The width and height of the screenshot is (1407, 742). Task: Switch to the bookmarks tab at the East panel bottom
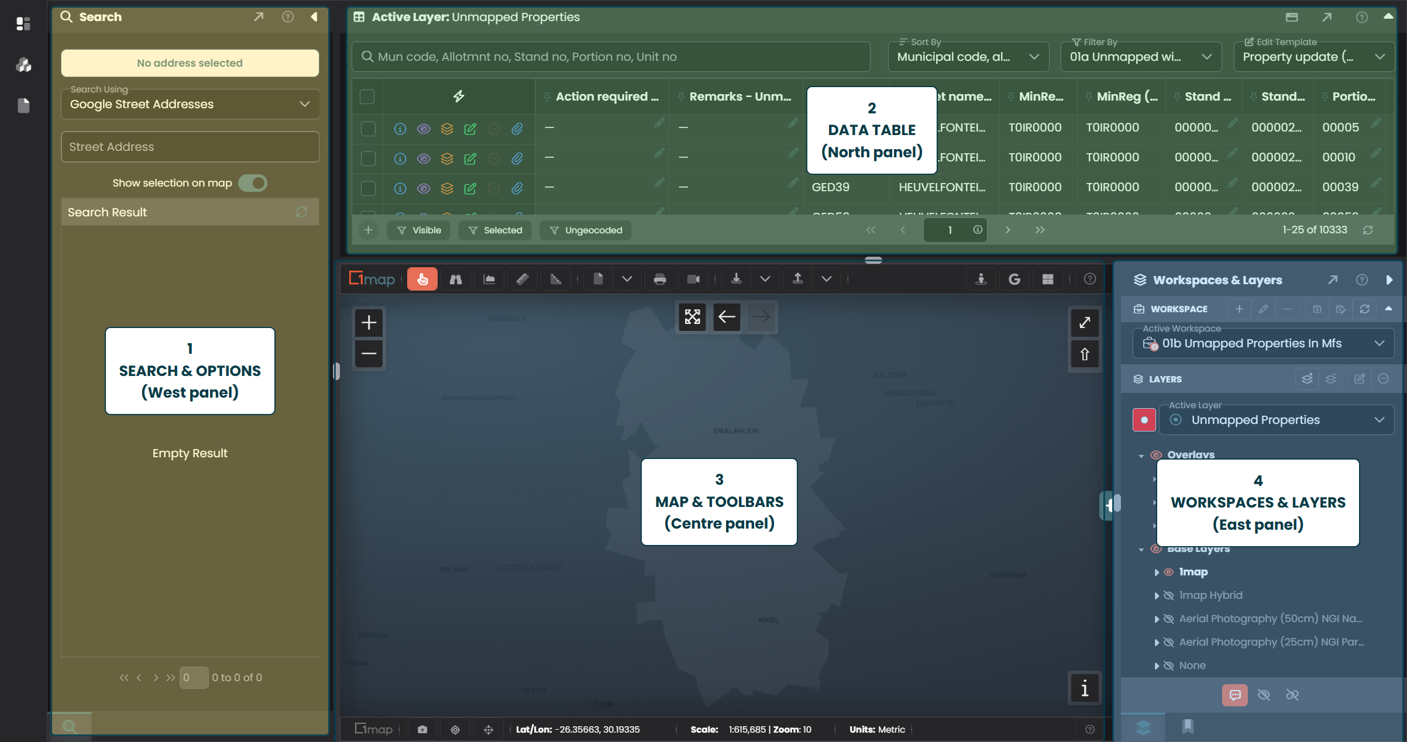[1188, 727]
